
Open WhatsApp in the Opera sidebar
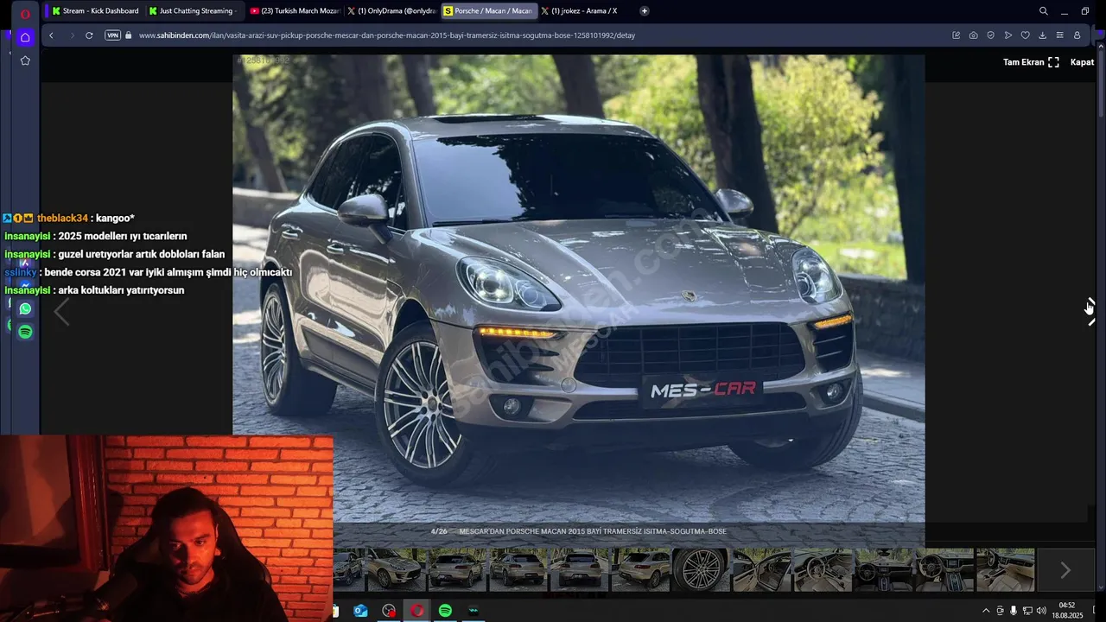tap(25, 308)
